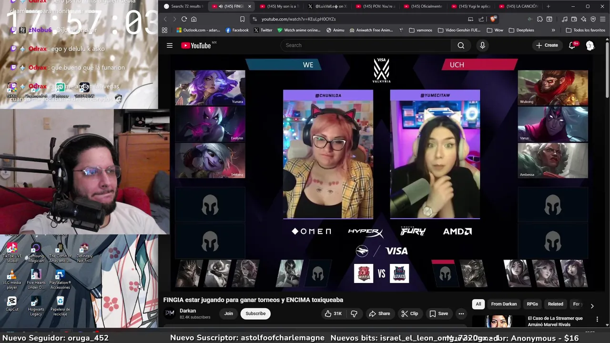Viewport: 610px width, 343px height.
Task: Dislike the Darkan video
Action: [354, 313]
